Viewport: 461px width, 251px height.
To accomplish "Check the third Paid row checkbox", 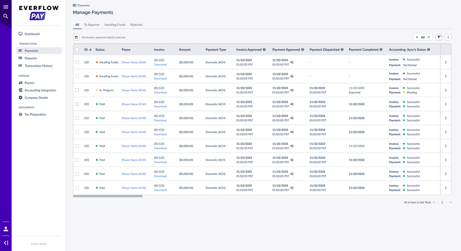I will (x=77, y=132).
